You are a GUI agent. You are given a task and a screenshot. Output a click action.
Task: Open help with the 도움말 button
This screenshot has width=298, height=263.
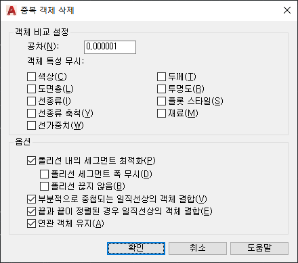tap(259, 248)
